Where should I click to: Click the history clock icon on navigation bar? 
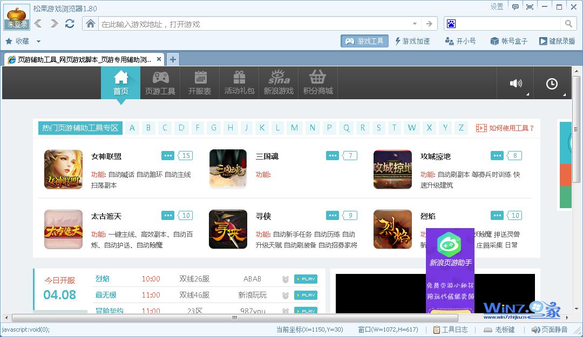tap(551, 84)
